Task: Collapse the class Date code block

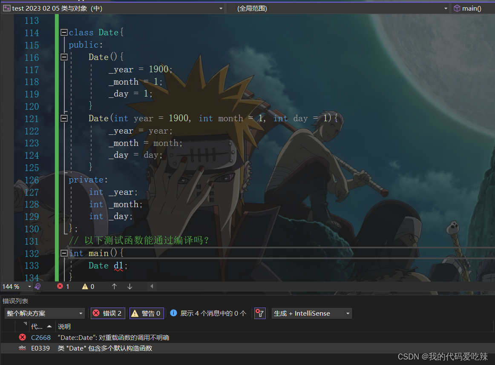Action: tap(64, 32)
